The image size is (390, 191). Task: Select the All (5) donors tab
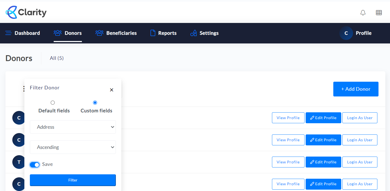point(57,58)
